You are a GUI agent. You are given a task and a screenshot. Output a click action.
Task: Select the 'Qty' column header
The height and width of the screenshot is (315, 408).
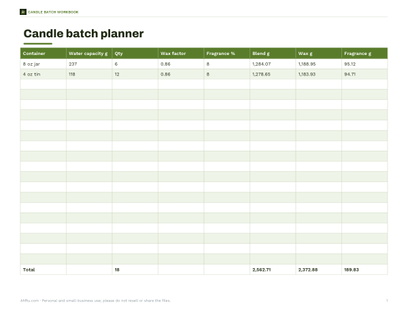[135, 53]
